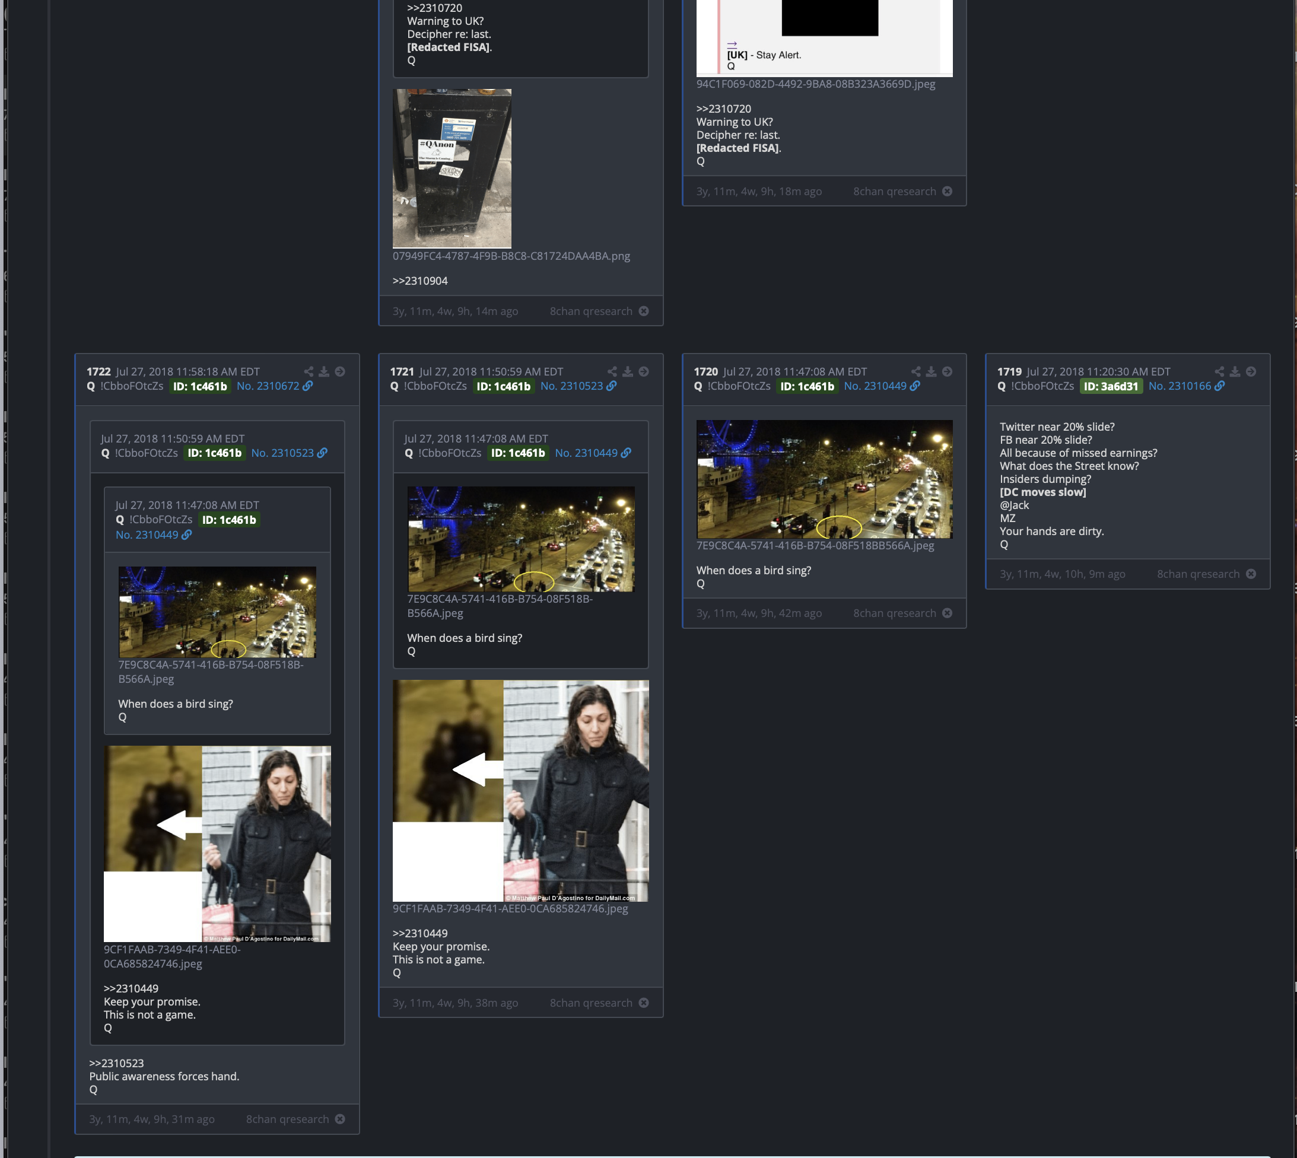Viewport: 1297px width, 1158px height.
Task: Click the arrow-circle icon on post 1722
Action: tap(340, 371)
